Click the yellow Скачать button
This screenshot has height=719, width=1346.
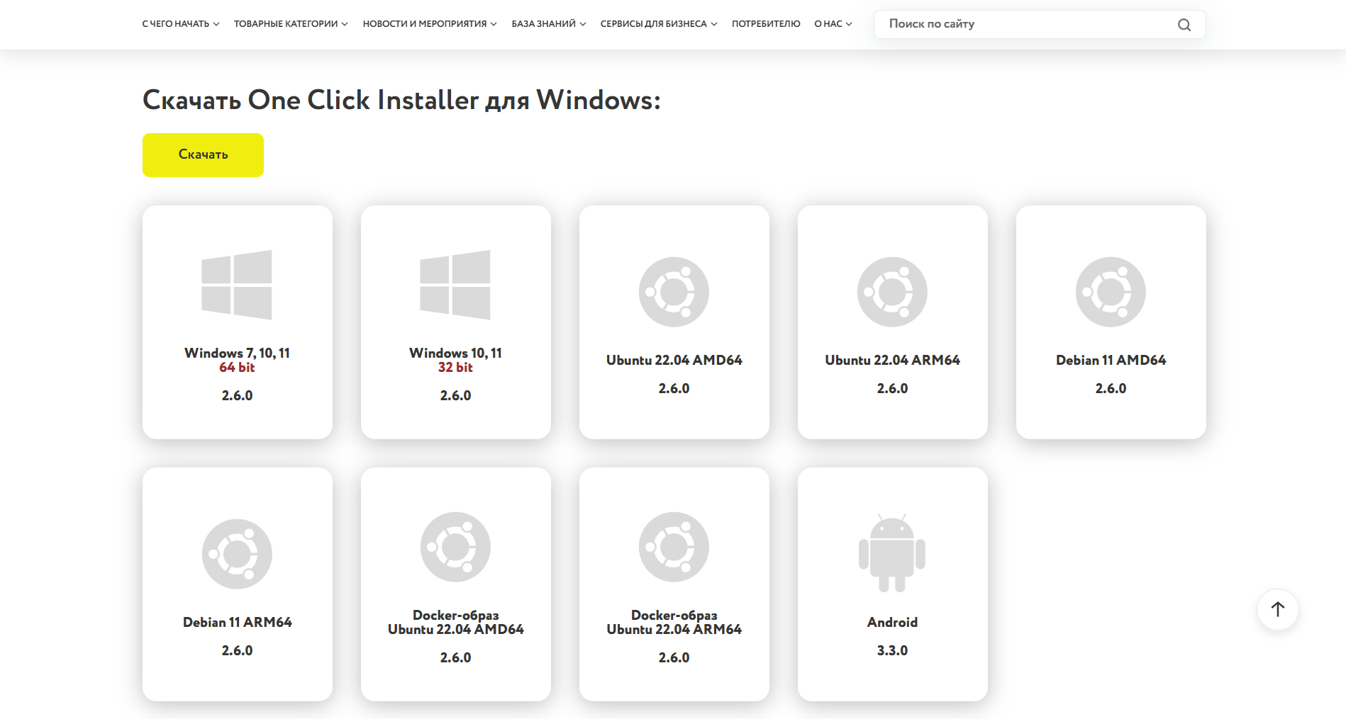tap(203, 155)
